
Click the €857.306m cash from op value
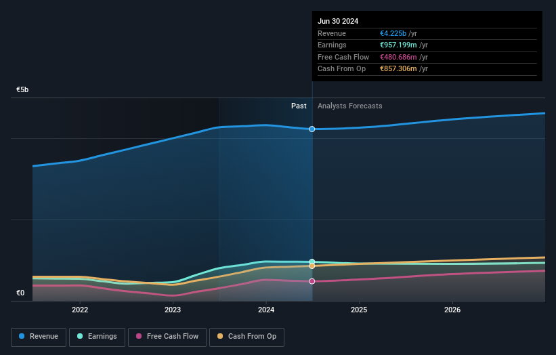click(x=398, y=69)
